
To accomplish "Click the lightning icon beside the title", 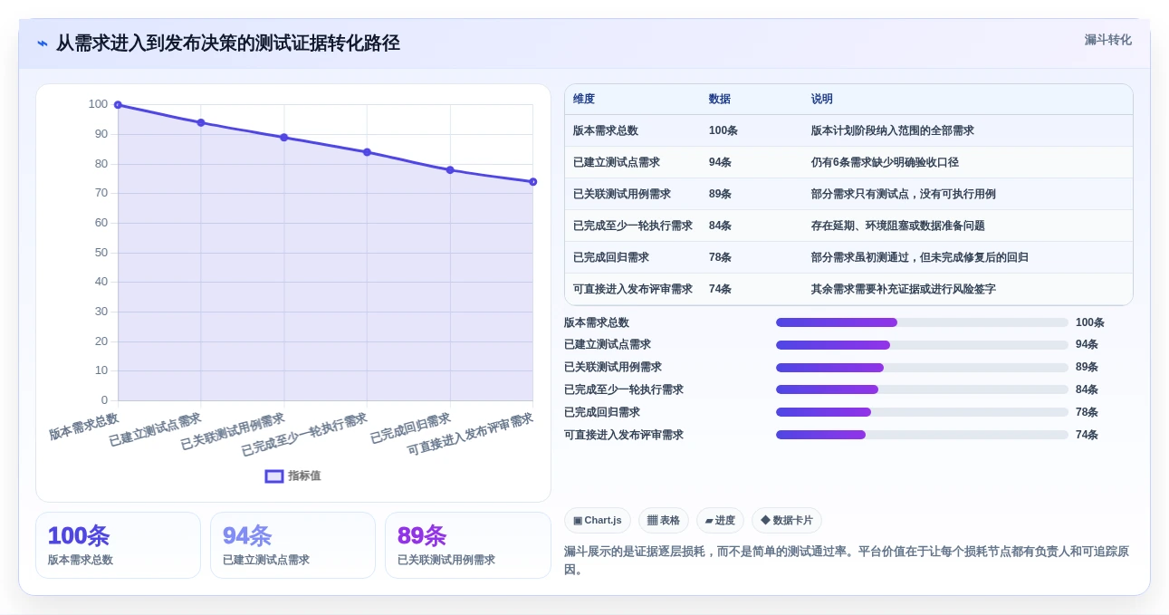I will click(x=43, y=43).
